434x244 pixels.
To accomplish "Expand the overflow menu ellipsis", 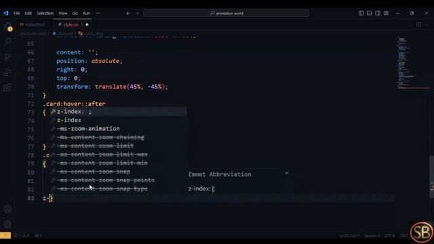I will (98, 13).
